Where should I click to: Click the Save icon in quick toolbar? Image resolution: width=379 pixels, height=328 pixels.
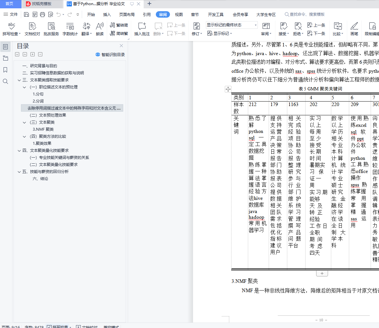pos(26,14)
